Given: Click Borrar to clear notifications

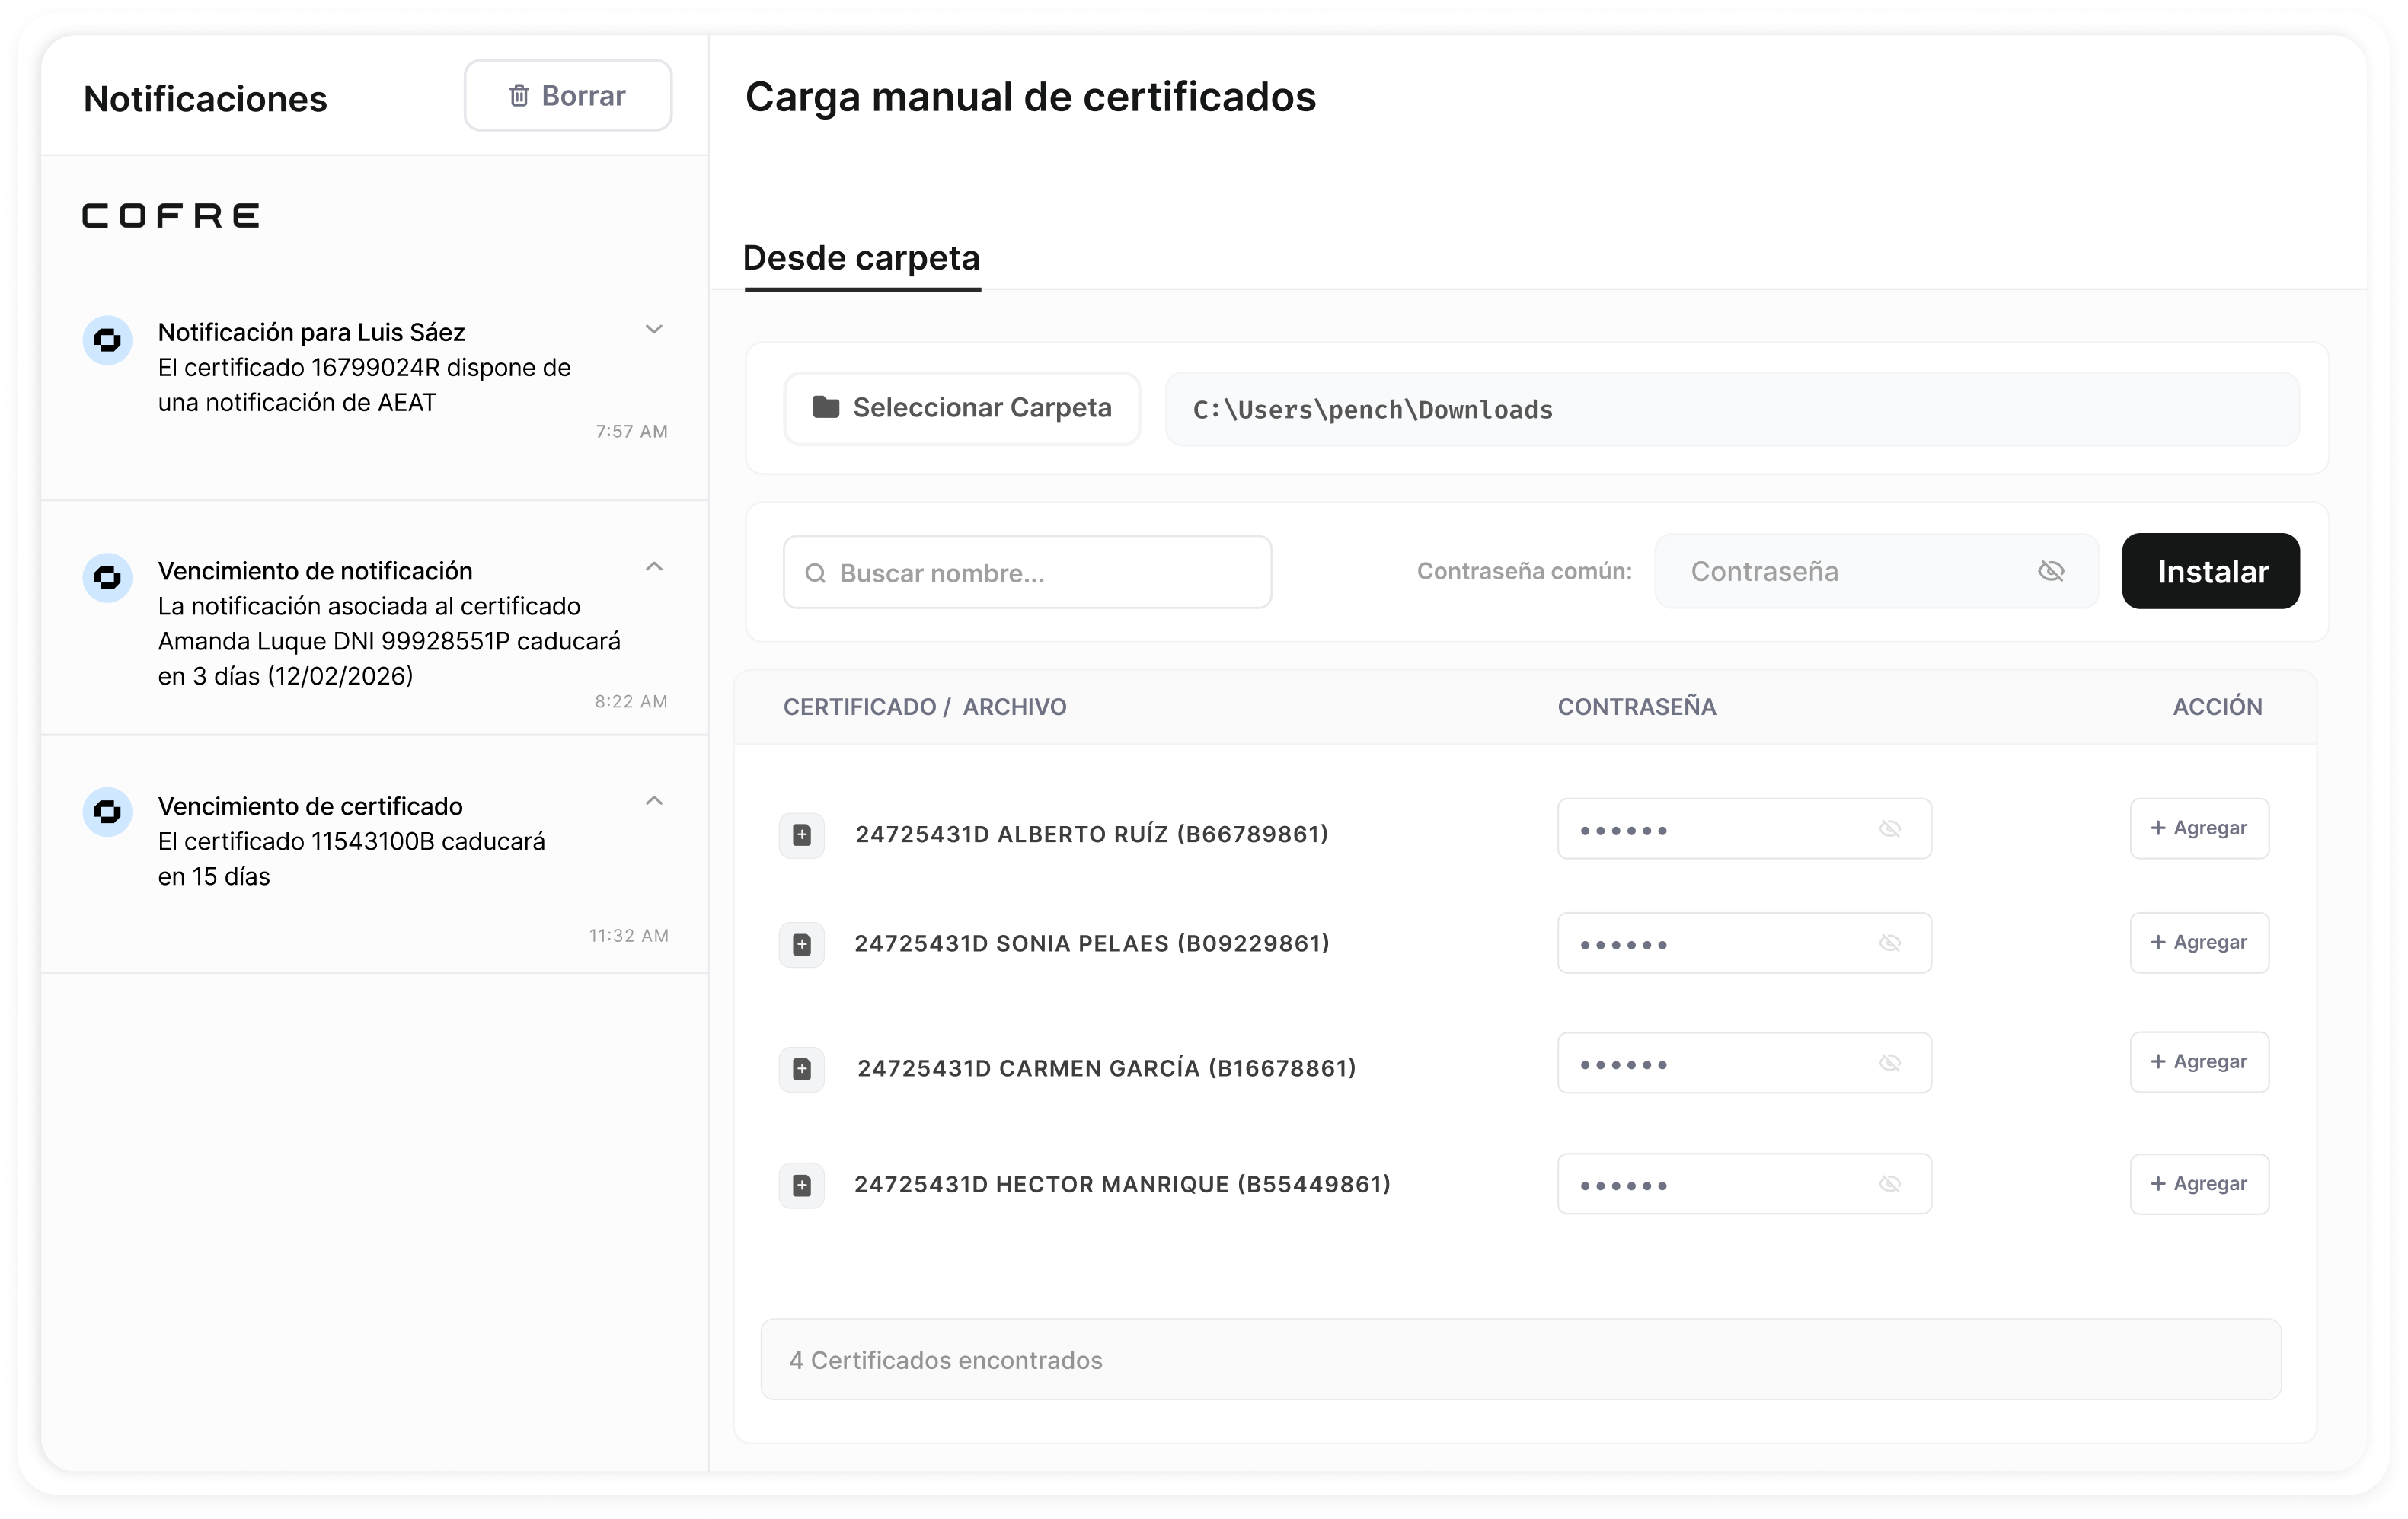Looking at the screenshot, I should coord(567,96).
